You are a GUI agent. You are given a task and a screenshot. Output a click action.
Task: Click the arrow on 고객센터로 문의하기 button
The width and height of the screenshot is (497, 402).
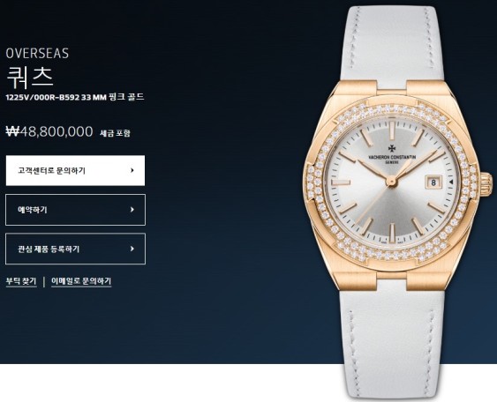click(x=132, y=171)
